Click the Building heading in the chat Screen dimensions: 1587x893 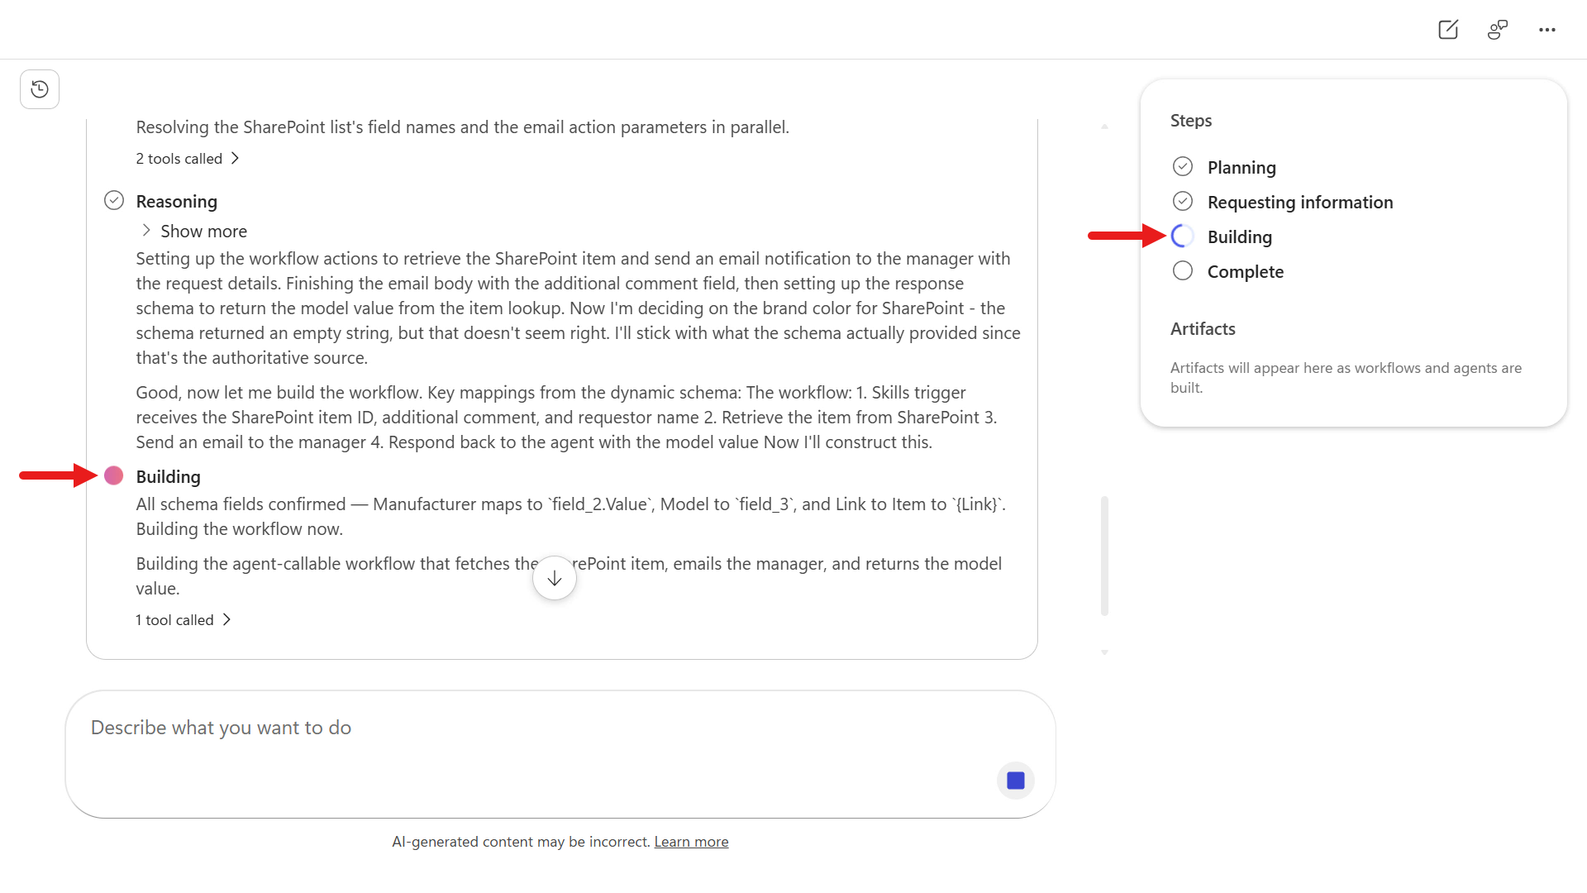[169, 476]
